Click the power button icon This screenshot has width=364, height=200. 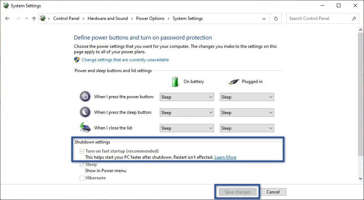coord(85,97)
